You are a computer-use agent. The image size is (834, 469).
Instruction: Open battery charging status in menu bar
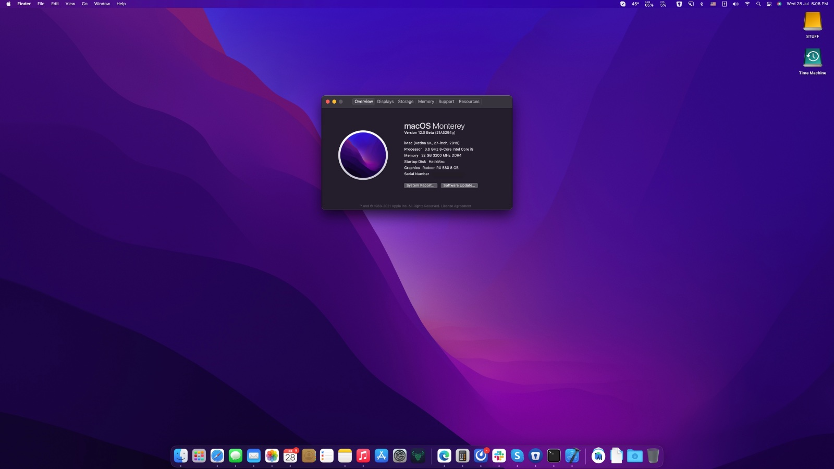[725, 4]
